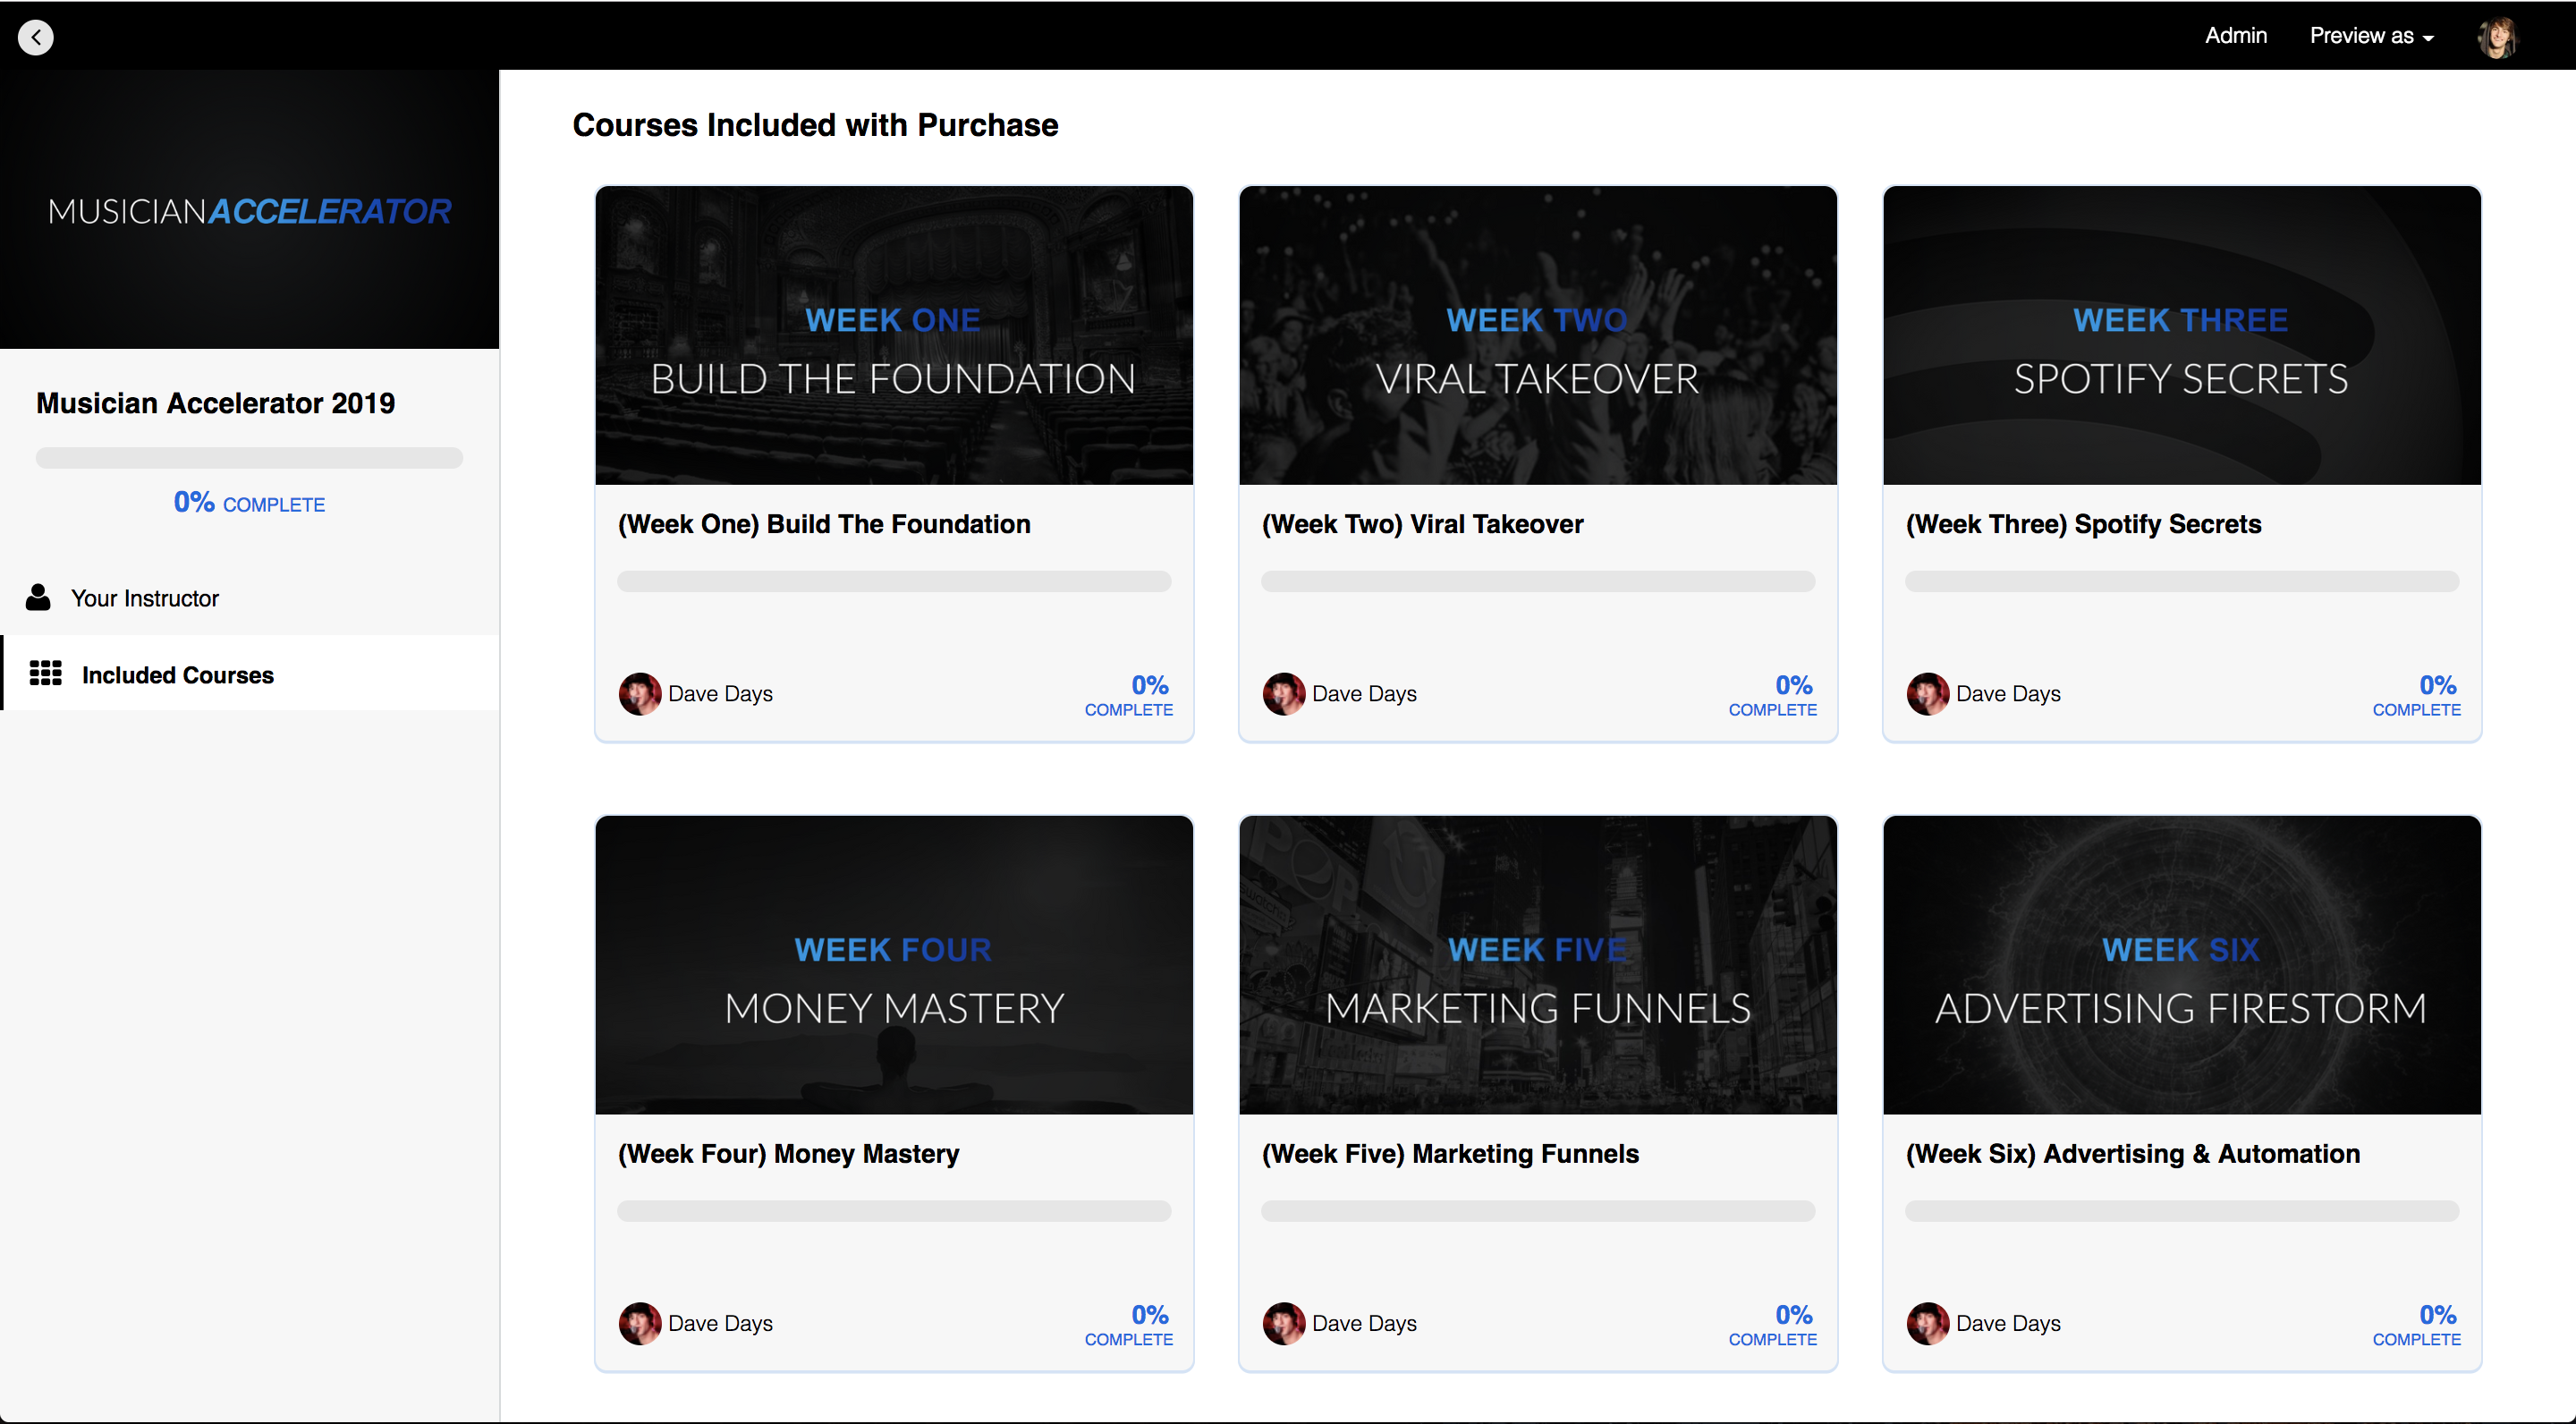This screenshot has width=2576, height=1424.
Task: Open Week One Build The Foundation thumbnail
Action: point(894,335)
